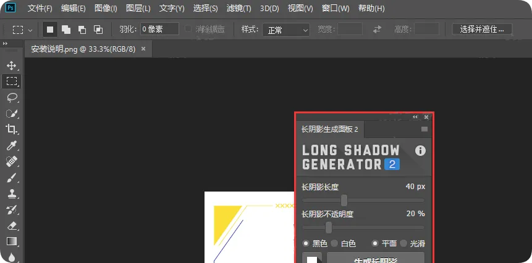Open the 图像(I) menu
Image resolution: width=532 pixels, height=263 pixels.
(106, 9)
